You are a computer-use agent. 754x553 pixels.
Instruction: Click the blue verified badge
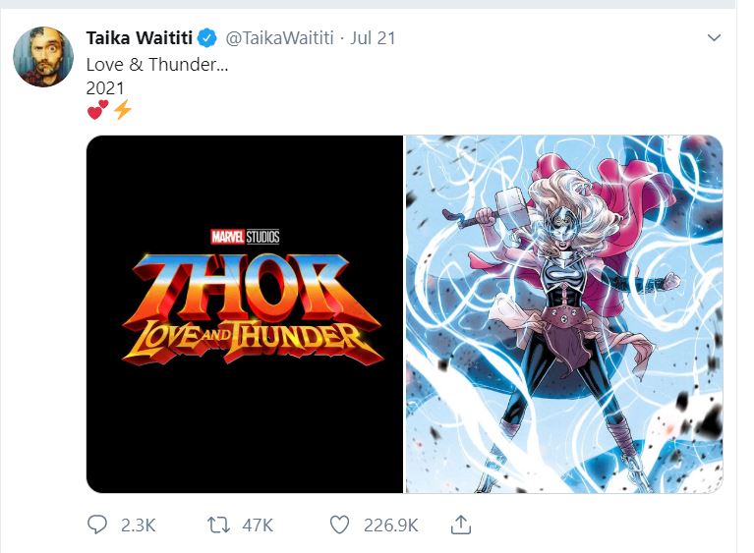tap(206, 39)
